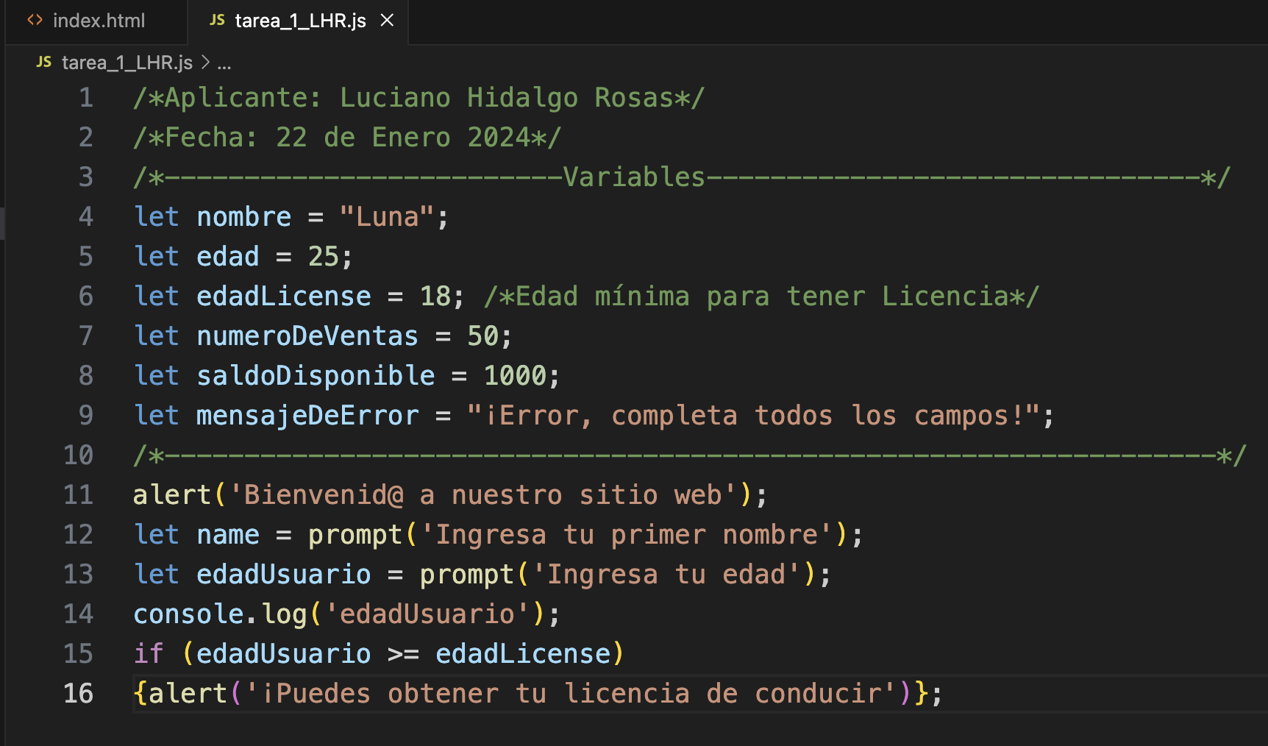Click the 'let' keyword on line 4
The image size is (1268, 746).
[x=157, y=217]
